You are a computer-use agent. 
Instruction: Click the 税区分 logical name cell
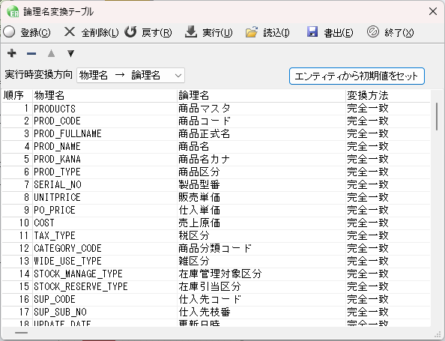coord(261,236)
